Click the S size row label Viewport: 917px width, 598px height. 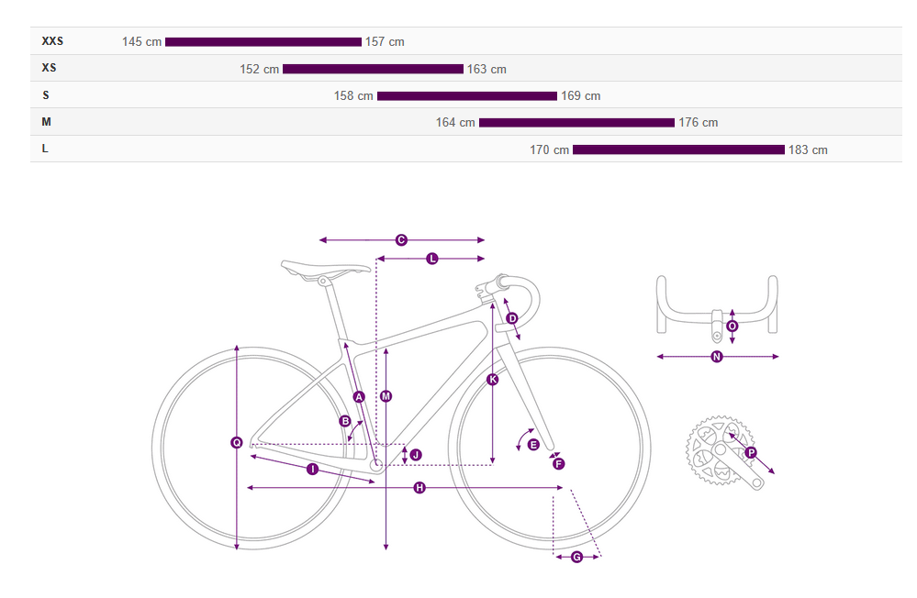pos(46,95)
